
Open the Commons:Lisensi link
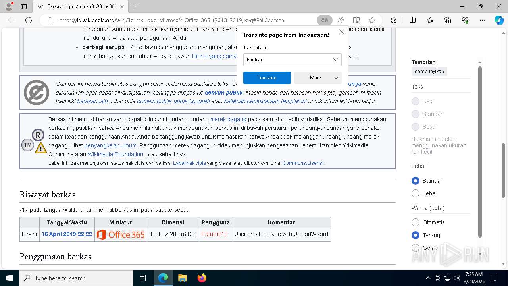pyautogui.click(x=303, y=163)
